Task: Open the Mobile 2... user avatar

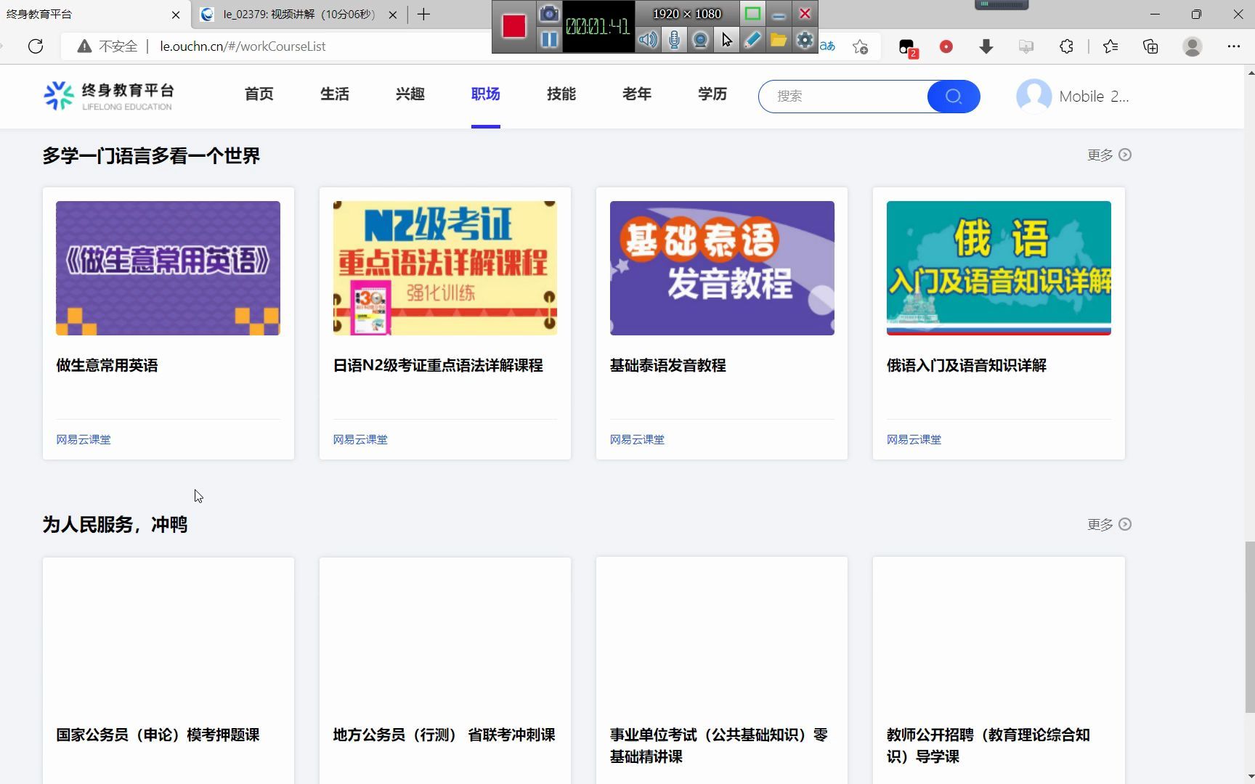Action: point(1034,96)
